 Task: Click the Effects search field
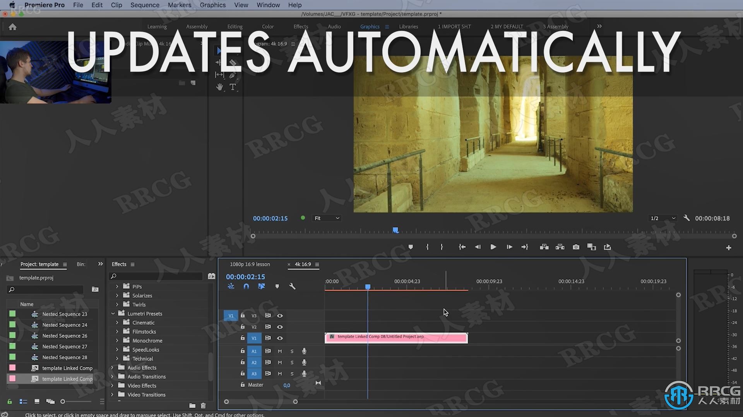tap(156, 276)
